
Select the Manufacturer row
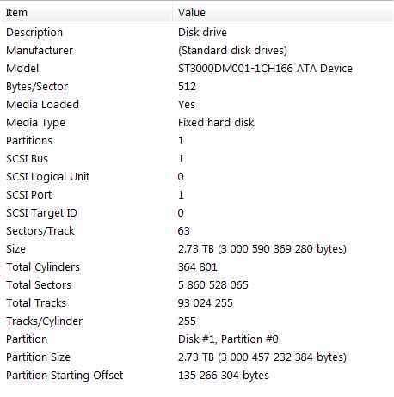pos(197,51)
